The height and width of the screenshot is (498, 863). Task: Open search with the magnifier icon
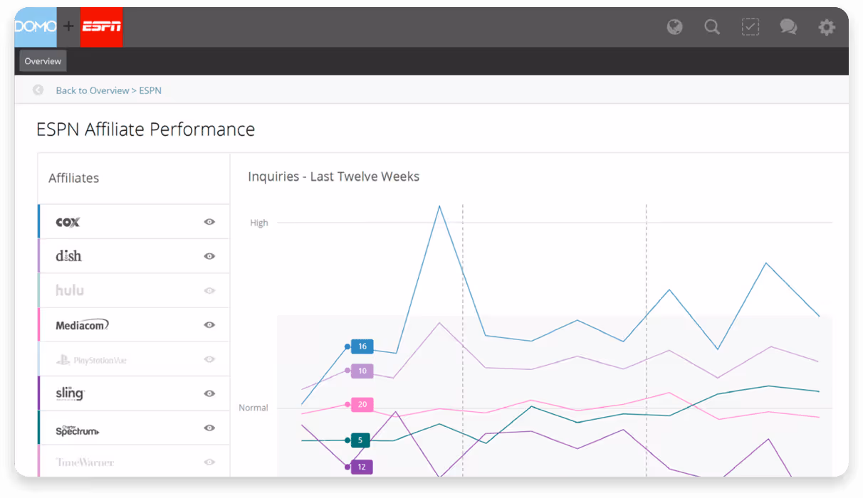pyautogui.click(x=712, y=27)
